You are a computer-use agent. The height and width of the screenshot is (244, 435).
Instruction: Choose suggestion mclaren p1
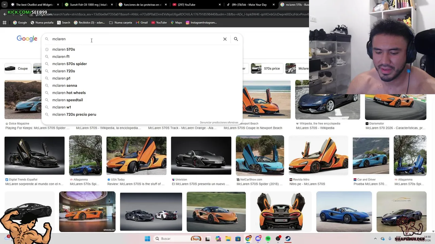142,78
